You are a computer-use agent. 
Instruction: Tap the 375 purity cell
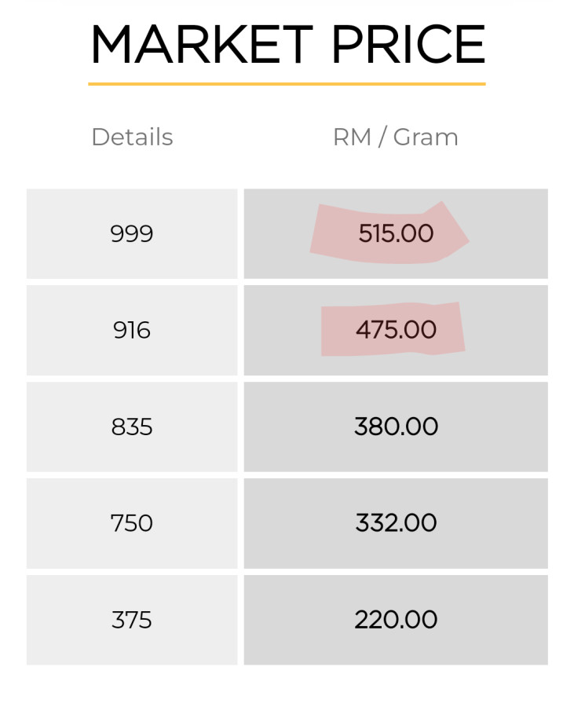pos(132,620)
